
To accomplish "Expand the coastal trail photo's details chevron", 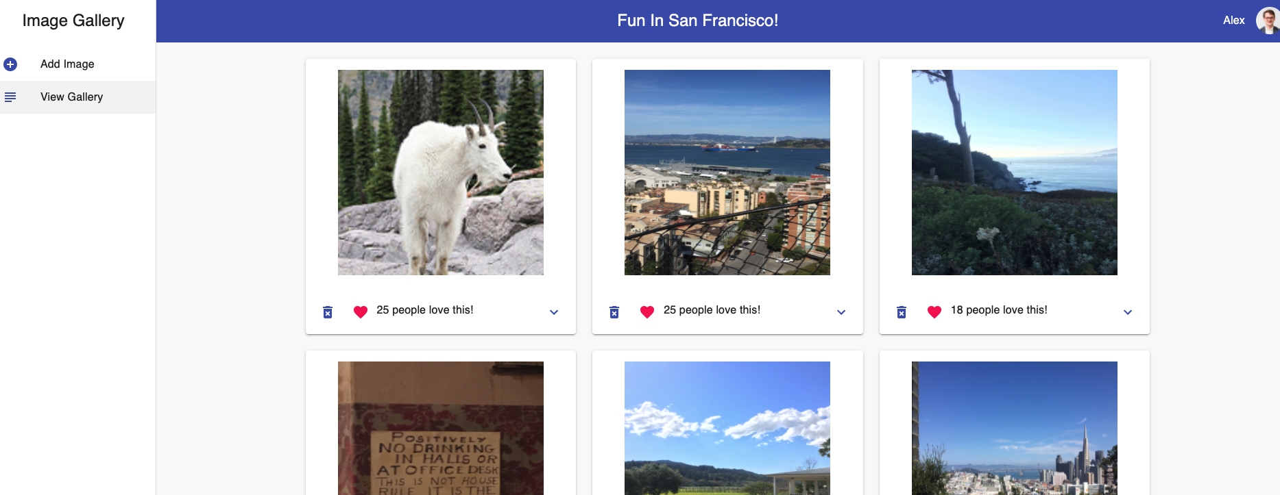I will 1127,312.
